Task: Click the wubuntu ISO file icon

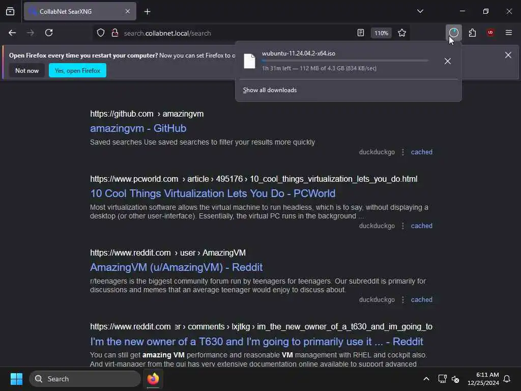Action: point(249,61)
